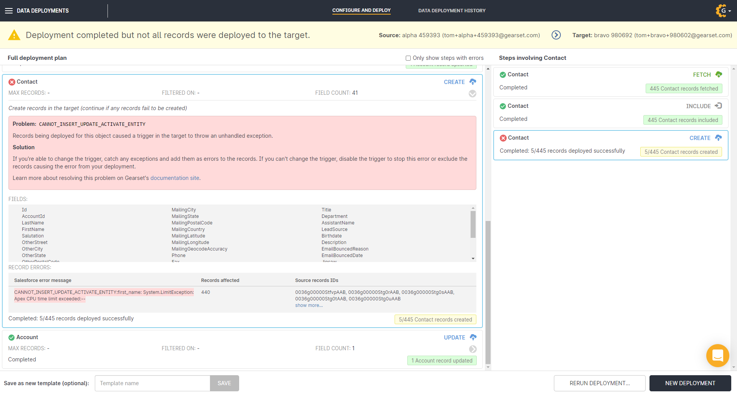Click the Gearset account logo icon
Screen dimensions: 737x394
coord(721,11)
